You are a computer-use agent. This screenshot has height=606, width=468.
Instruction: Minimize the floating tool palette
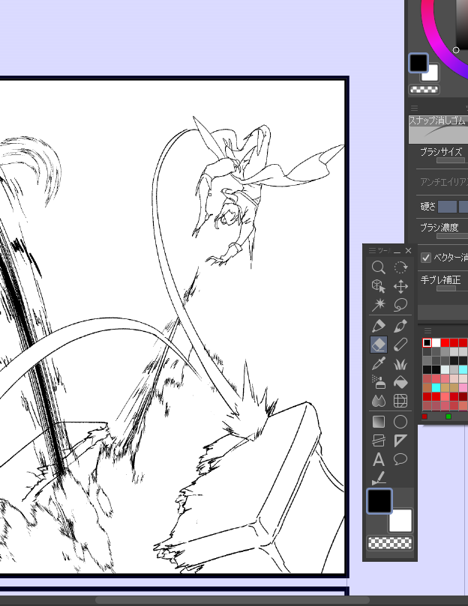tap(397, 251)
